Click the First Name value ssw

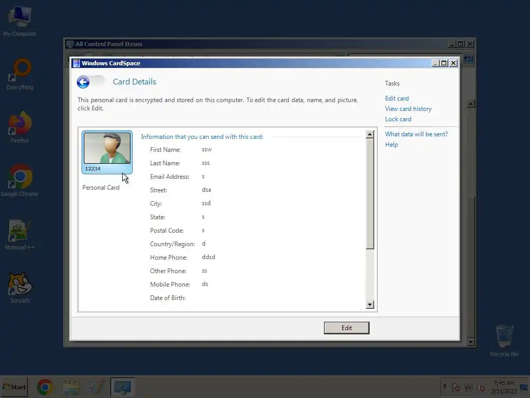[x=207, y=150]
